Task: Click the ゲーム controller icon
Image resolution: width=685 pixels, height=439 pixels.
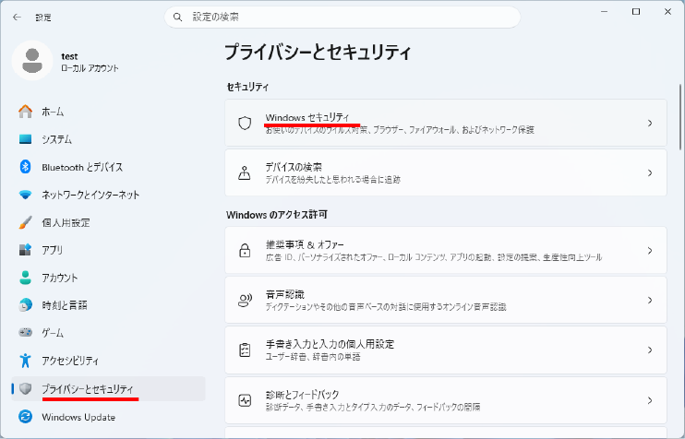Action: pos(25,333)
